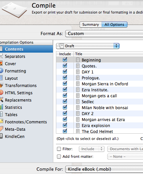Screen dimensions: 143x174
Task: Open the front matter None dropdown
Action: [125, 156]
